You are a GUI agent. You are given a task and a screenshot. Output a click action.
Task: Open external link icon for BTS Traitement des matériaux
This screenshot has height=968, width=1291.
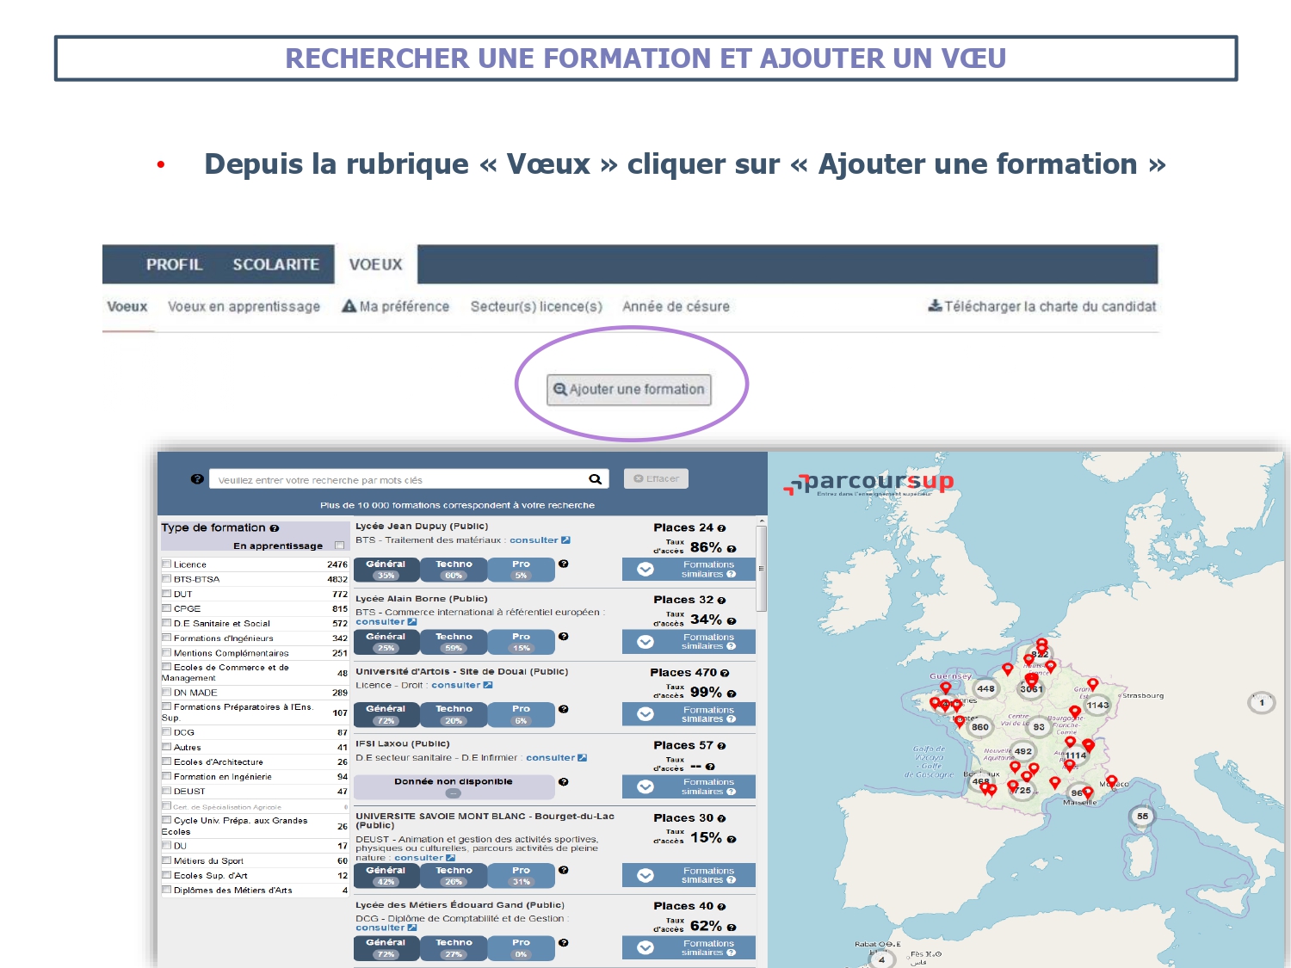tap(565, 540)
